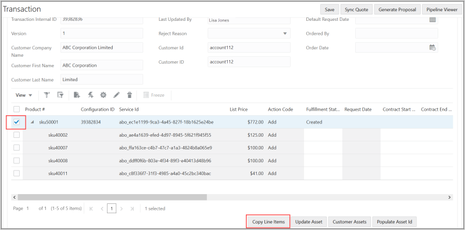This screenshot has height=230, width=465.
Task: Click the Save button
Action: point(330,9)
